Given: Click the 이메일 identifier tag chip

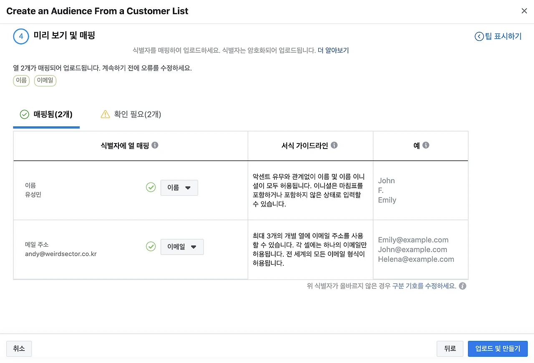Looking at the screenshot, I should pyautogui.click(x=45, y=81).
